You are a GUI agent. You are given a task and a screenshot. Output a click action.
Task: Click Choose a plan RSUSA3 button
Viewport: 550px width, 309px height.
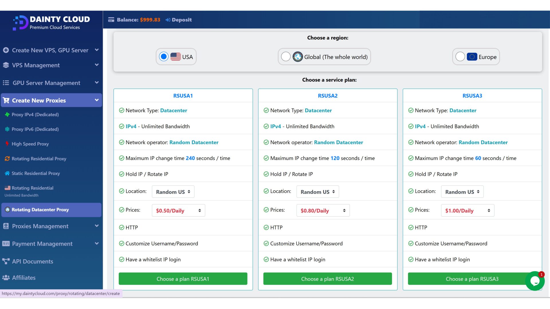[x=472, y=279]
